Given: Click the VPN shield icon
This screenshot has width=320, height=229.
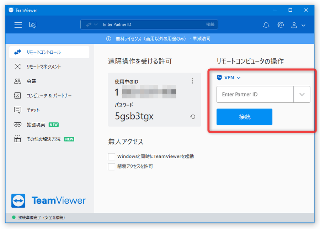Looking at the screenshot, I should [x=219, y=78].
